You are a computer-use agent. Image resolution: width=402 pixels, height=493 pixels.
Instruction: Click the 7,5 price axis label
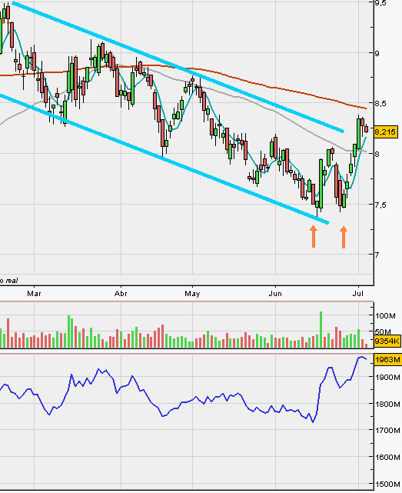[380, 205]
